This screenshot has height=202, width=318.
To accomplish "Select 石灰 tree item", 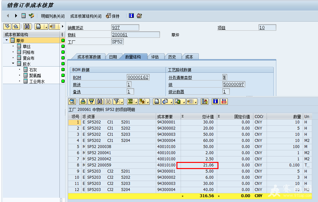I will click(33, 70).
